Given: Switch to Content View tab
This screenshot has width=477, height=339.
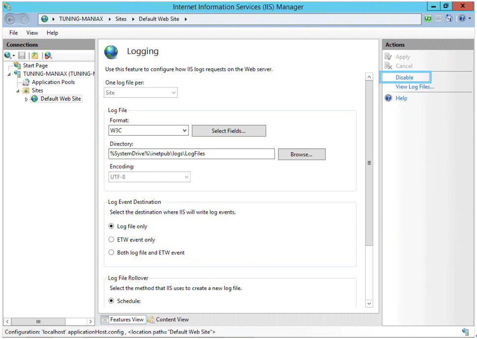Looking at the screenshot, I should tap(168, 319).
